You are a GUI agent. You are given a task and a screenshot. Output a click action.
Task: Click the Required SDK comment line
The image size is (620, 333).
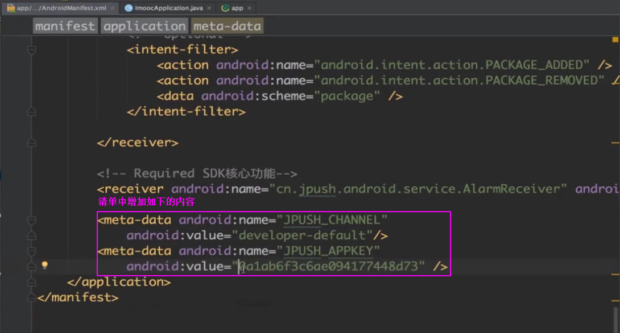[197, 173]
